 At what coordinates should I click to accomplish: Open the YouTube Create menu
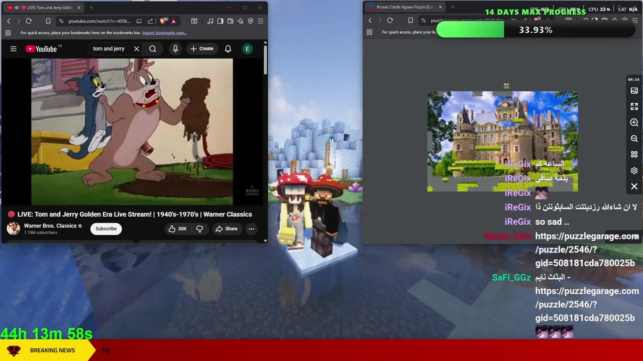click(x=202, y=49)
